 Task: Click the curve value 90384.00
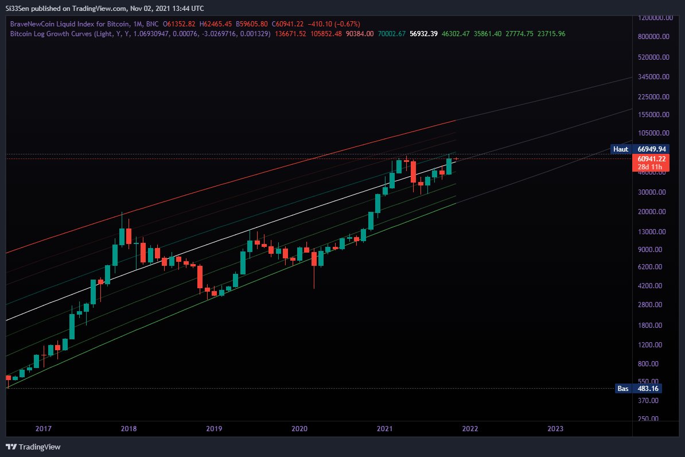click(x=360, y=34)
